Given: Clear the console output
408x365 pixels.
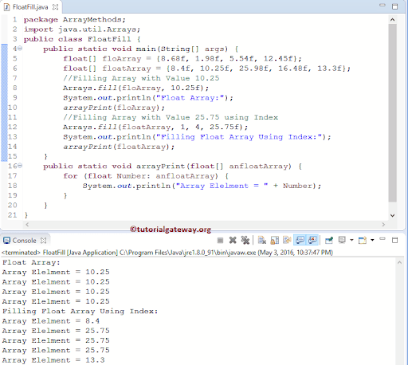Looking at the screenshot, I should pos(262,240).
